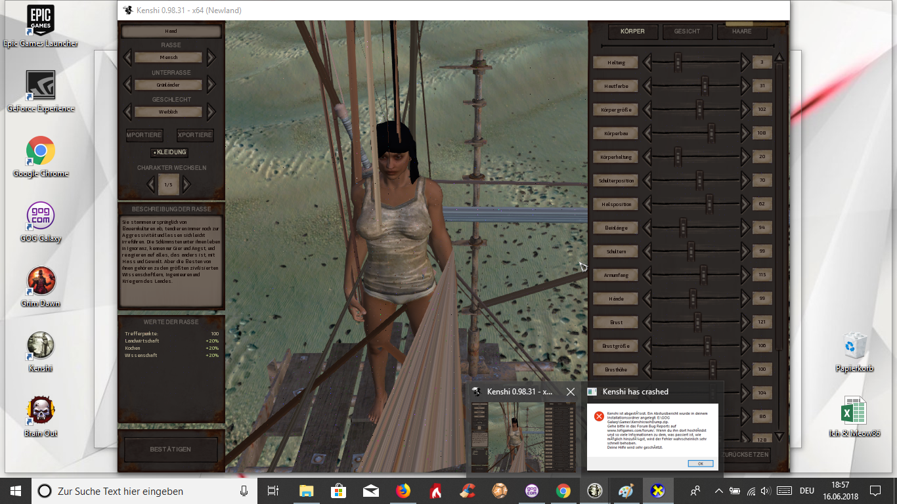Click the Beinlänge label button
897x504 pixels.
click(x=616, y=228)
